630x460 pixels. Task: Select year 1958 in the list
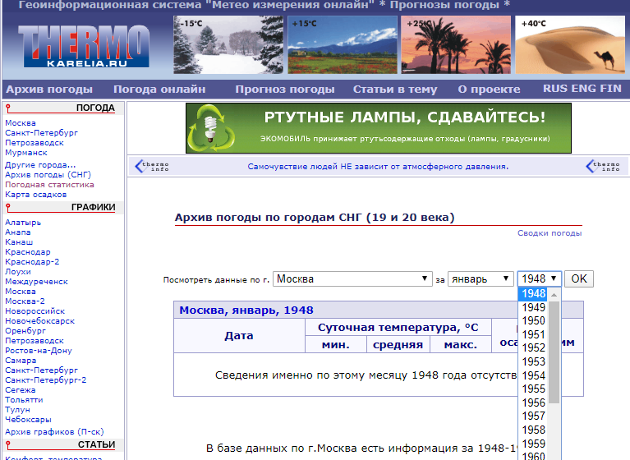533,430
